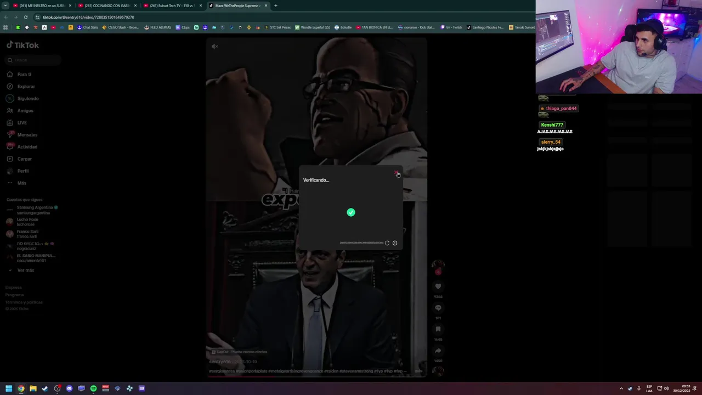Open the STC Set Prices bookmark

pos(278,27)
